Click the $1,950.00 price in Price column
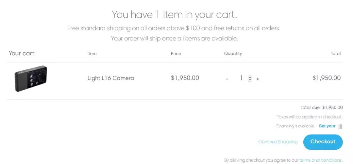This screenshot has height=164, width=353. [x=185, y=78]
